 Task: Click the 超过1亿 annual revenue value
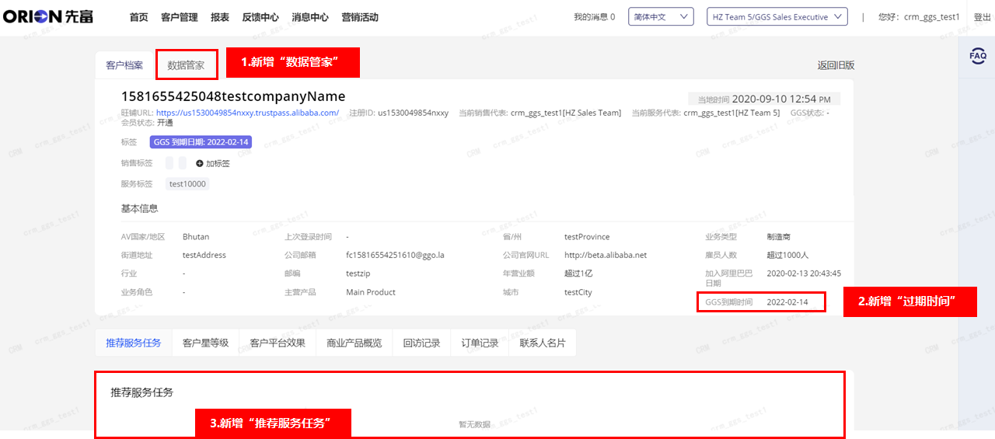point(578,274)
